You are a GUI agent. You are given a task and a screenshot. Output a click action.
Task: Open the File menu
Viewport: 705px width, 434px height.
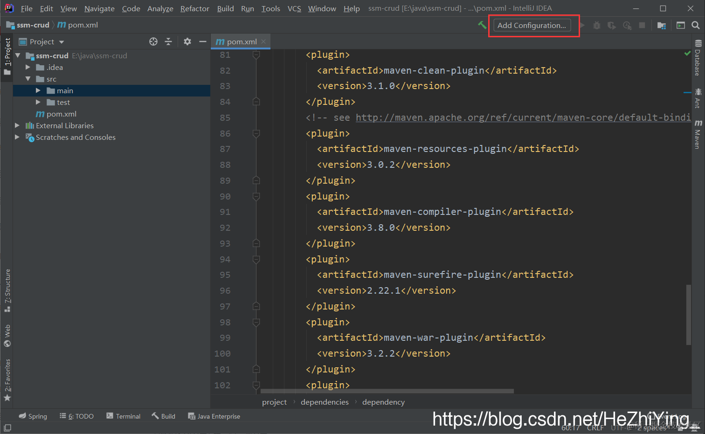[27, 8]
